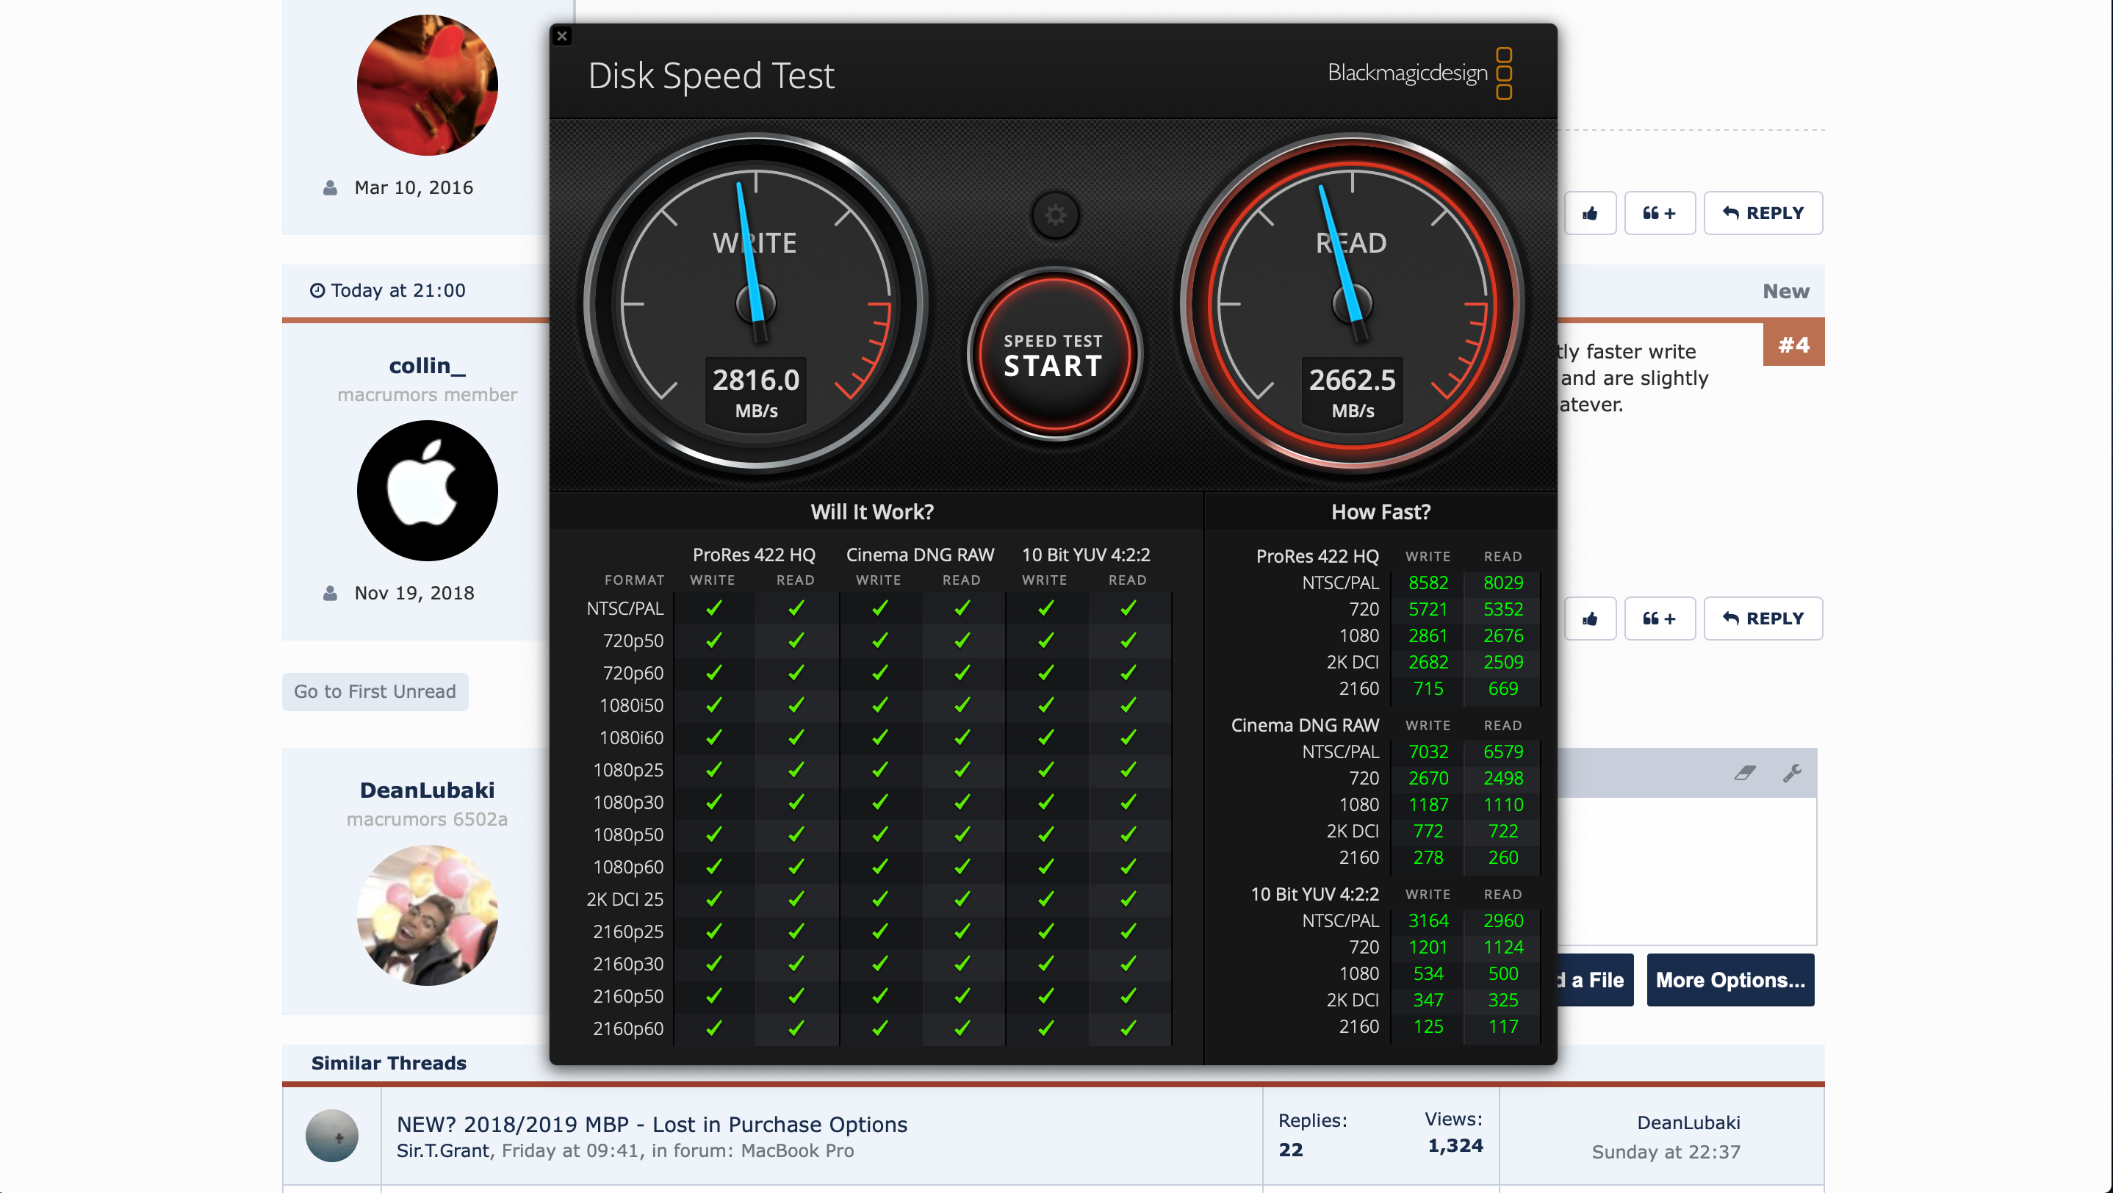The image size is (2113, 1193).
Task: Click the 1080p60 Cinema DNG read checkmark
Action: 962,866
